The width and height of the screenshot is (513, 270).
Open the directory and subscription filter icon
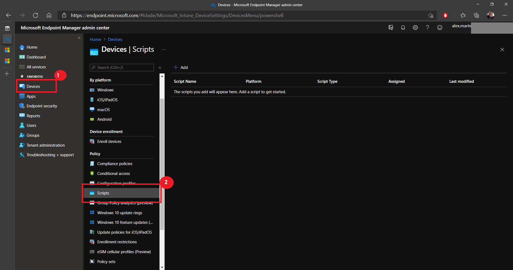point(391,28)
